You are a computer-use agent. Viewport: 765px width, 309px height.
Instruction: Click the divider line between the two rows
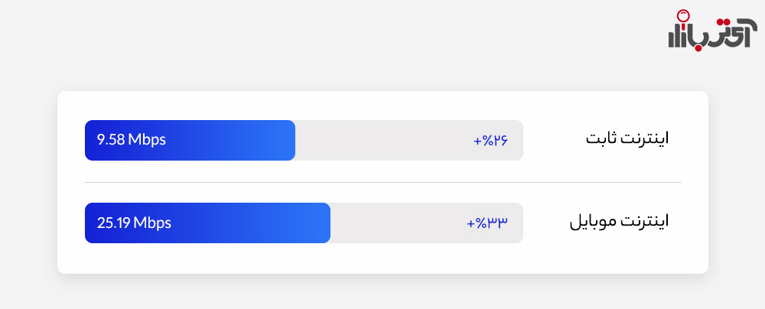tap(383, 183)
